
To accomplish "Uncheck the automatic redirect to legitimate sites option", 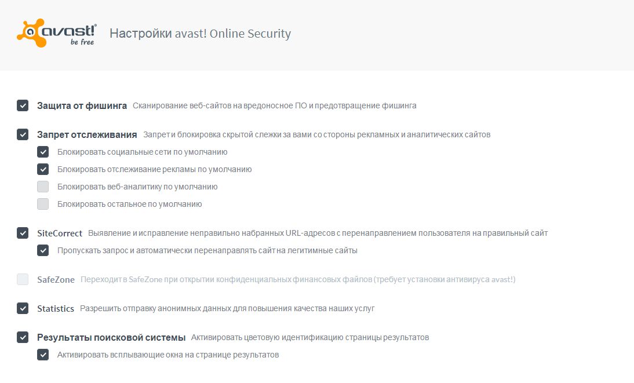I will [x=43, y=250].
